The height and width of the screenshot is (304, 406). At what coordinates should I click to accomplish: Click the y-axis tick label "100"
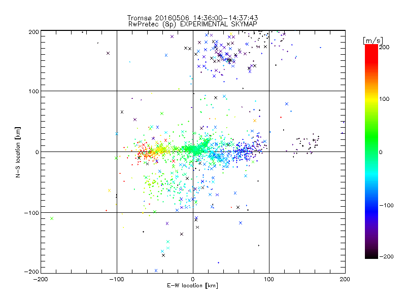(x=33, y=91)
